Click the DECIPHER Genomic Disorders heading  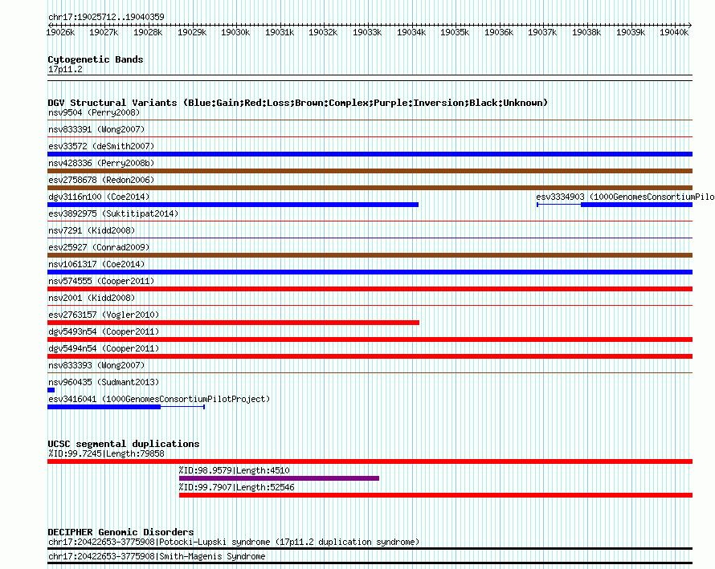(121, 532)
